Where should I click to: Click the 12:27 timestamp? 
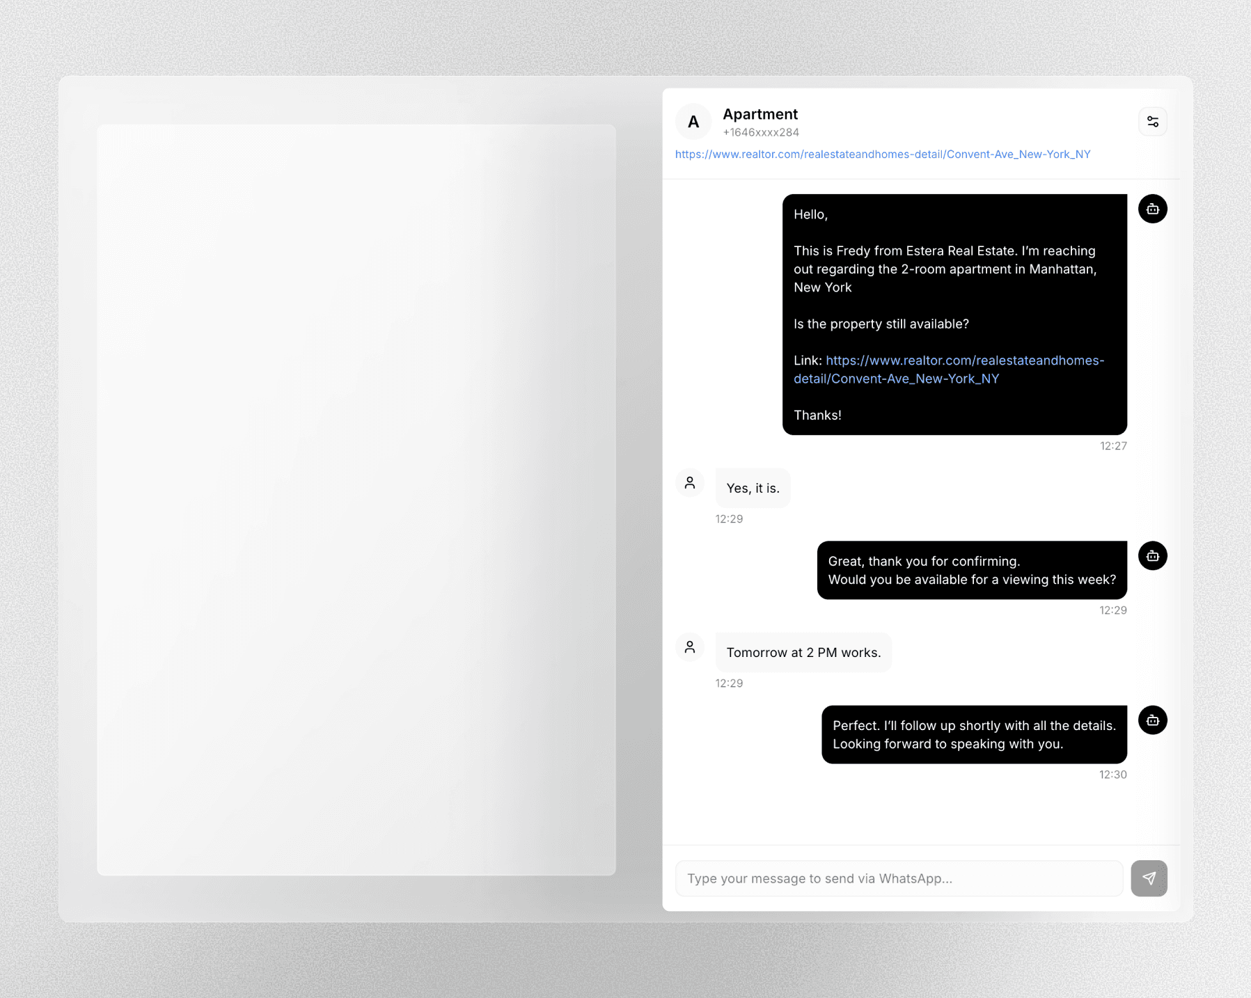[x=1113, y=446]
